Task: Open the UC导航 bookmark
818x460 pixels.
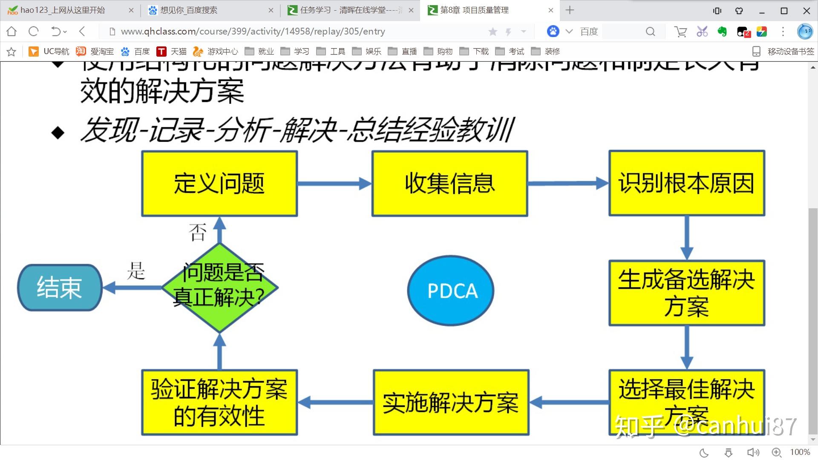Action: pos(49,51)
